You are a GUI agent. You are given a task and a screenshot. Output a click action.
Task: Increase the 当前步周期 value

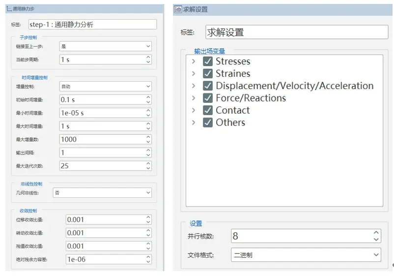click(x=148, y=58)
